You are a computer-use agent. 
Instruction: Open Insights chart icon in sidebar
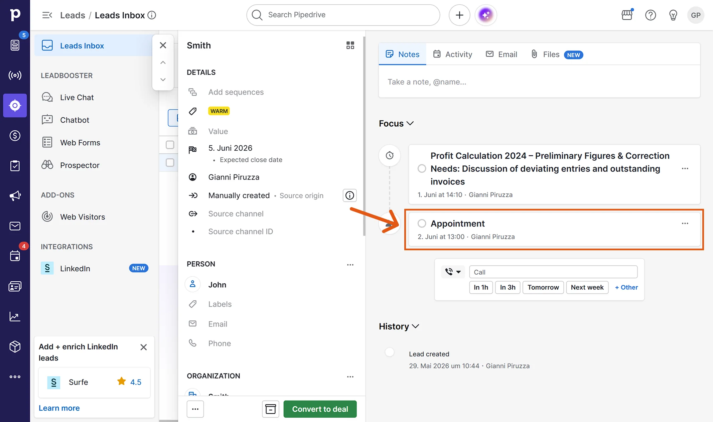[x=15, y=316]
